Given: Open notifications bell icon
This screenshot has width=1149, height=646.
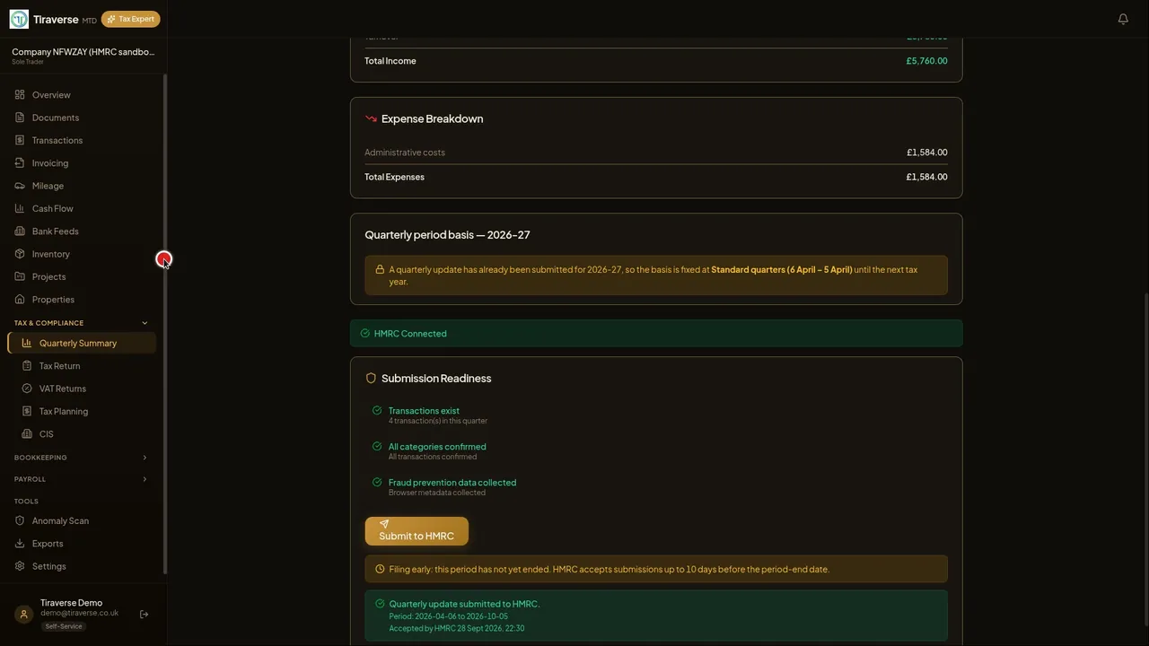Looking at the screenshot, I should click(x=1123, y=19).
